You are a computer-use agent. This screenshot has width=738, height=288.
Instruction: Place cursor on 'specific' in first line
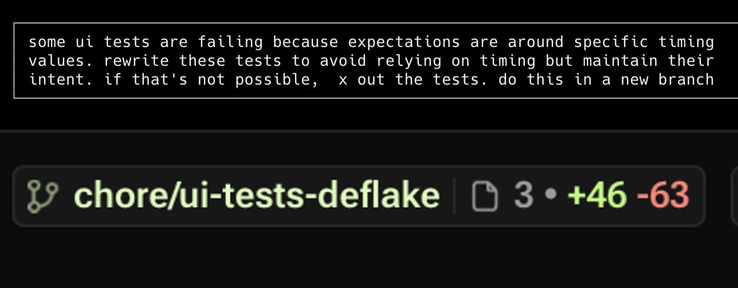(611, 42)
